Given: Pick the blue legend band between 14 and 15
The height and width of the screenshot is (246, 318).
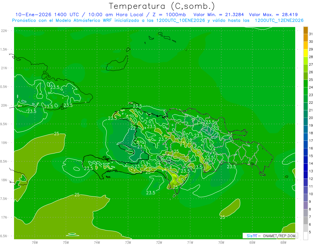Looking at the screenshot, I should tap(306, 160).
